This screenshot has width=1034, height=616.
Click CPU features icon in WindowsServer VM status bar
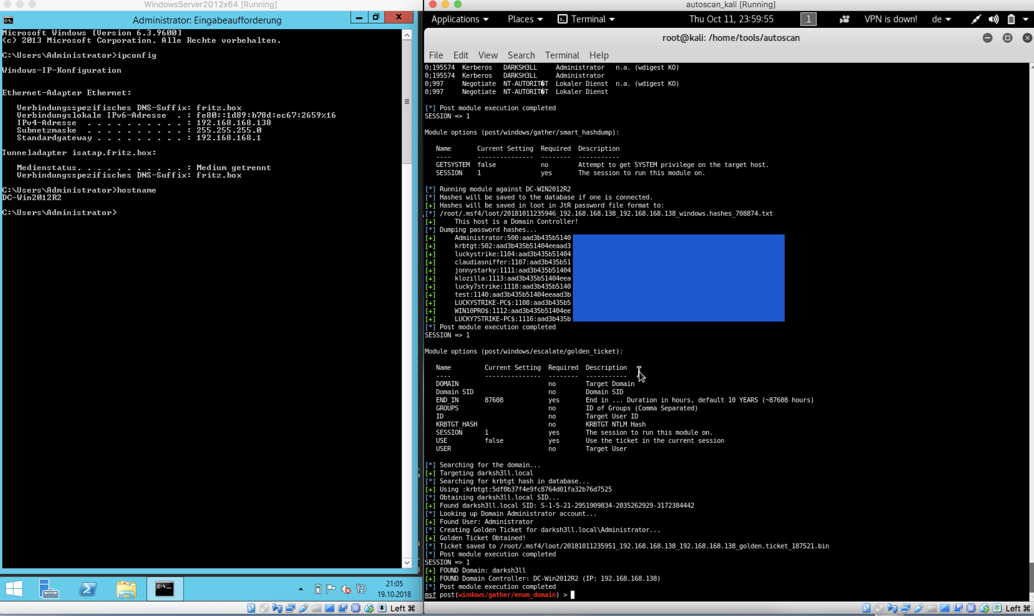pos(356,608)
